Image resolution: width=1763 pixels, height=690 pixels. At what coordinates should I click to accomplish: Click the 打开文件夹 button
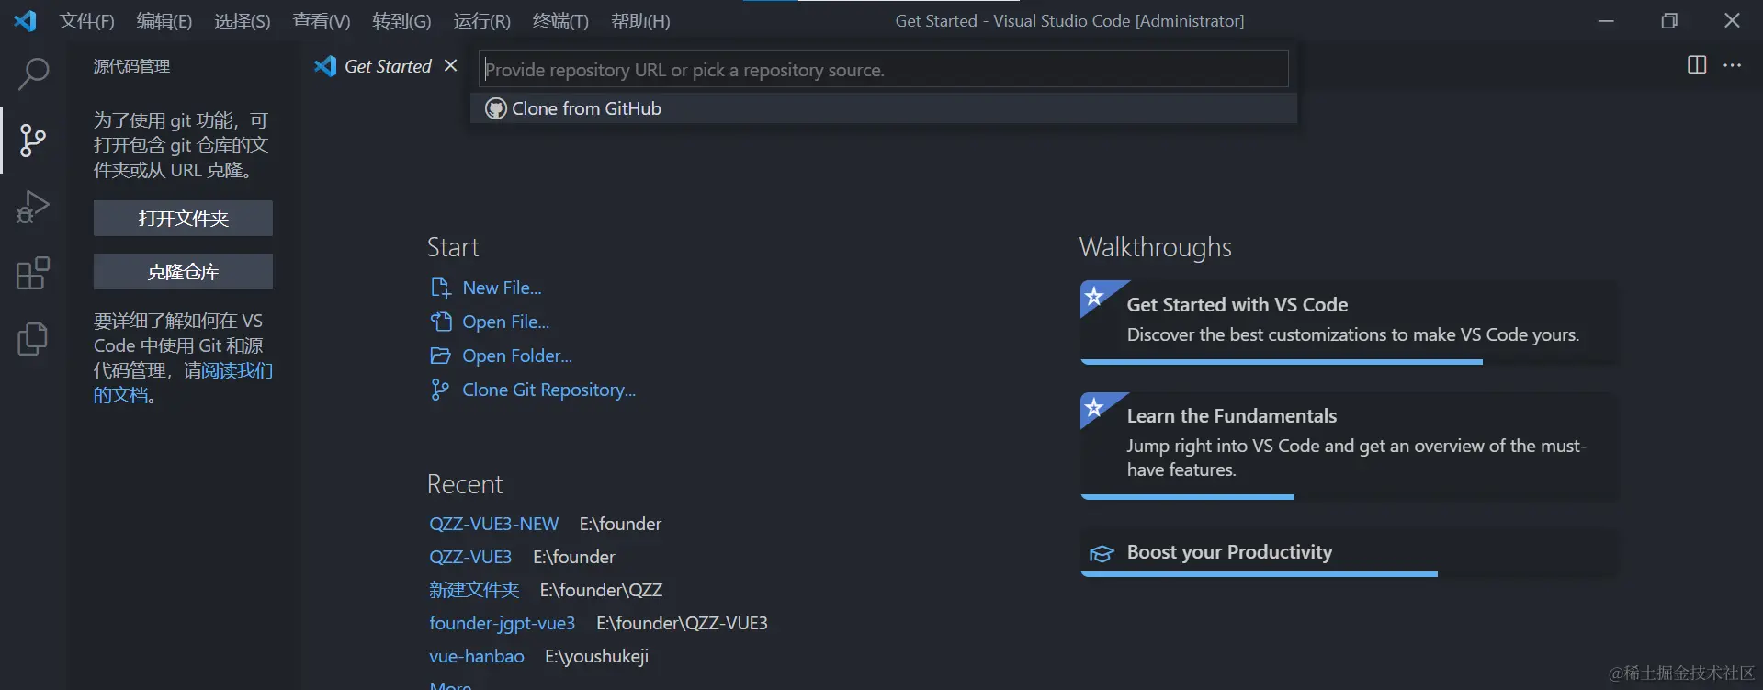183,218
